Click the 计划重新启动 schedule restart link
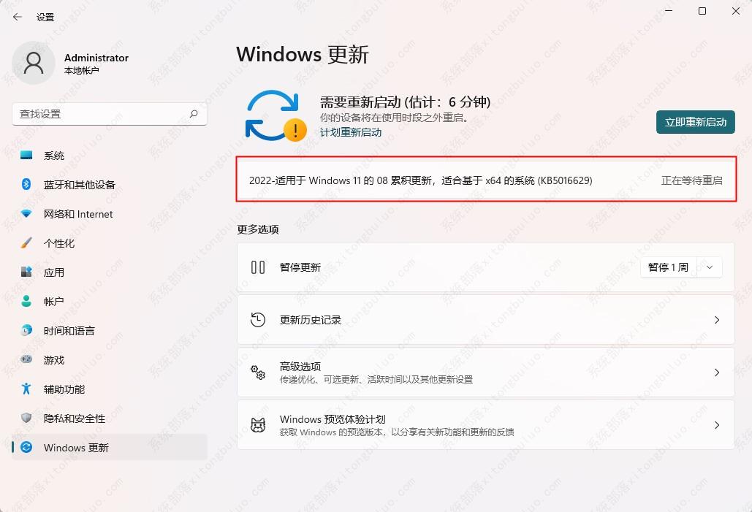The width and height of the screenshot is (752, 512). 351,132
